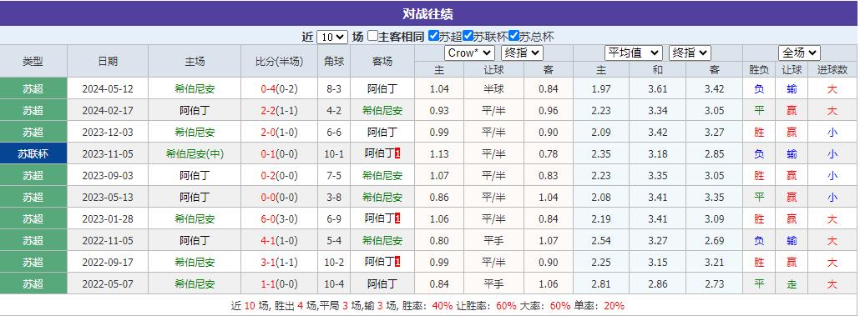Click the date 2023-12-03
The image size is (860, 316).
108,133
